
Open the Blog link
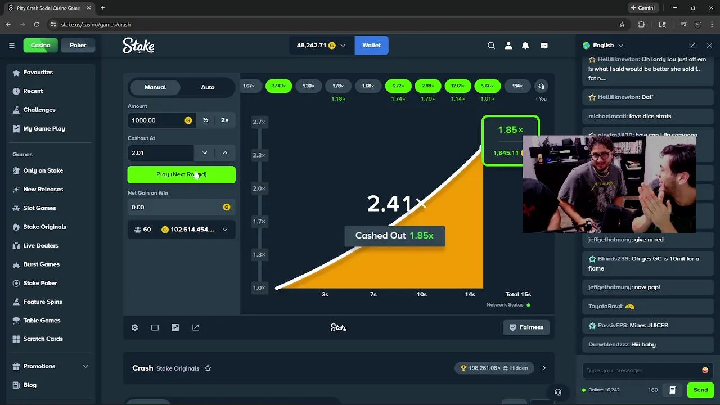tap(30, 385)
